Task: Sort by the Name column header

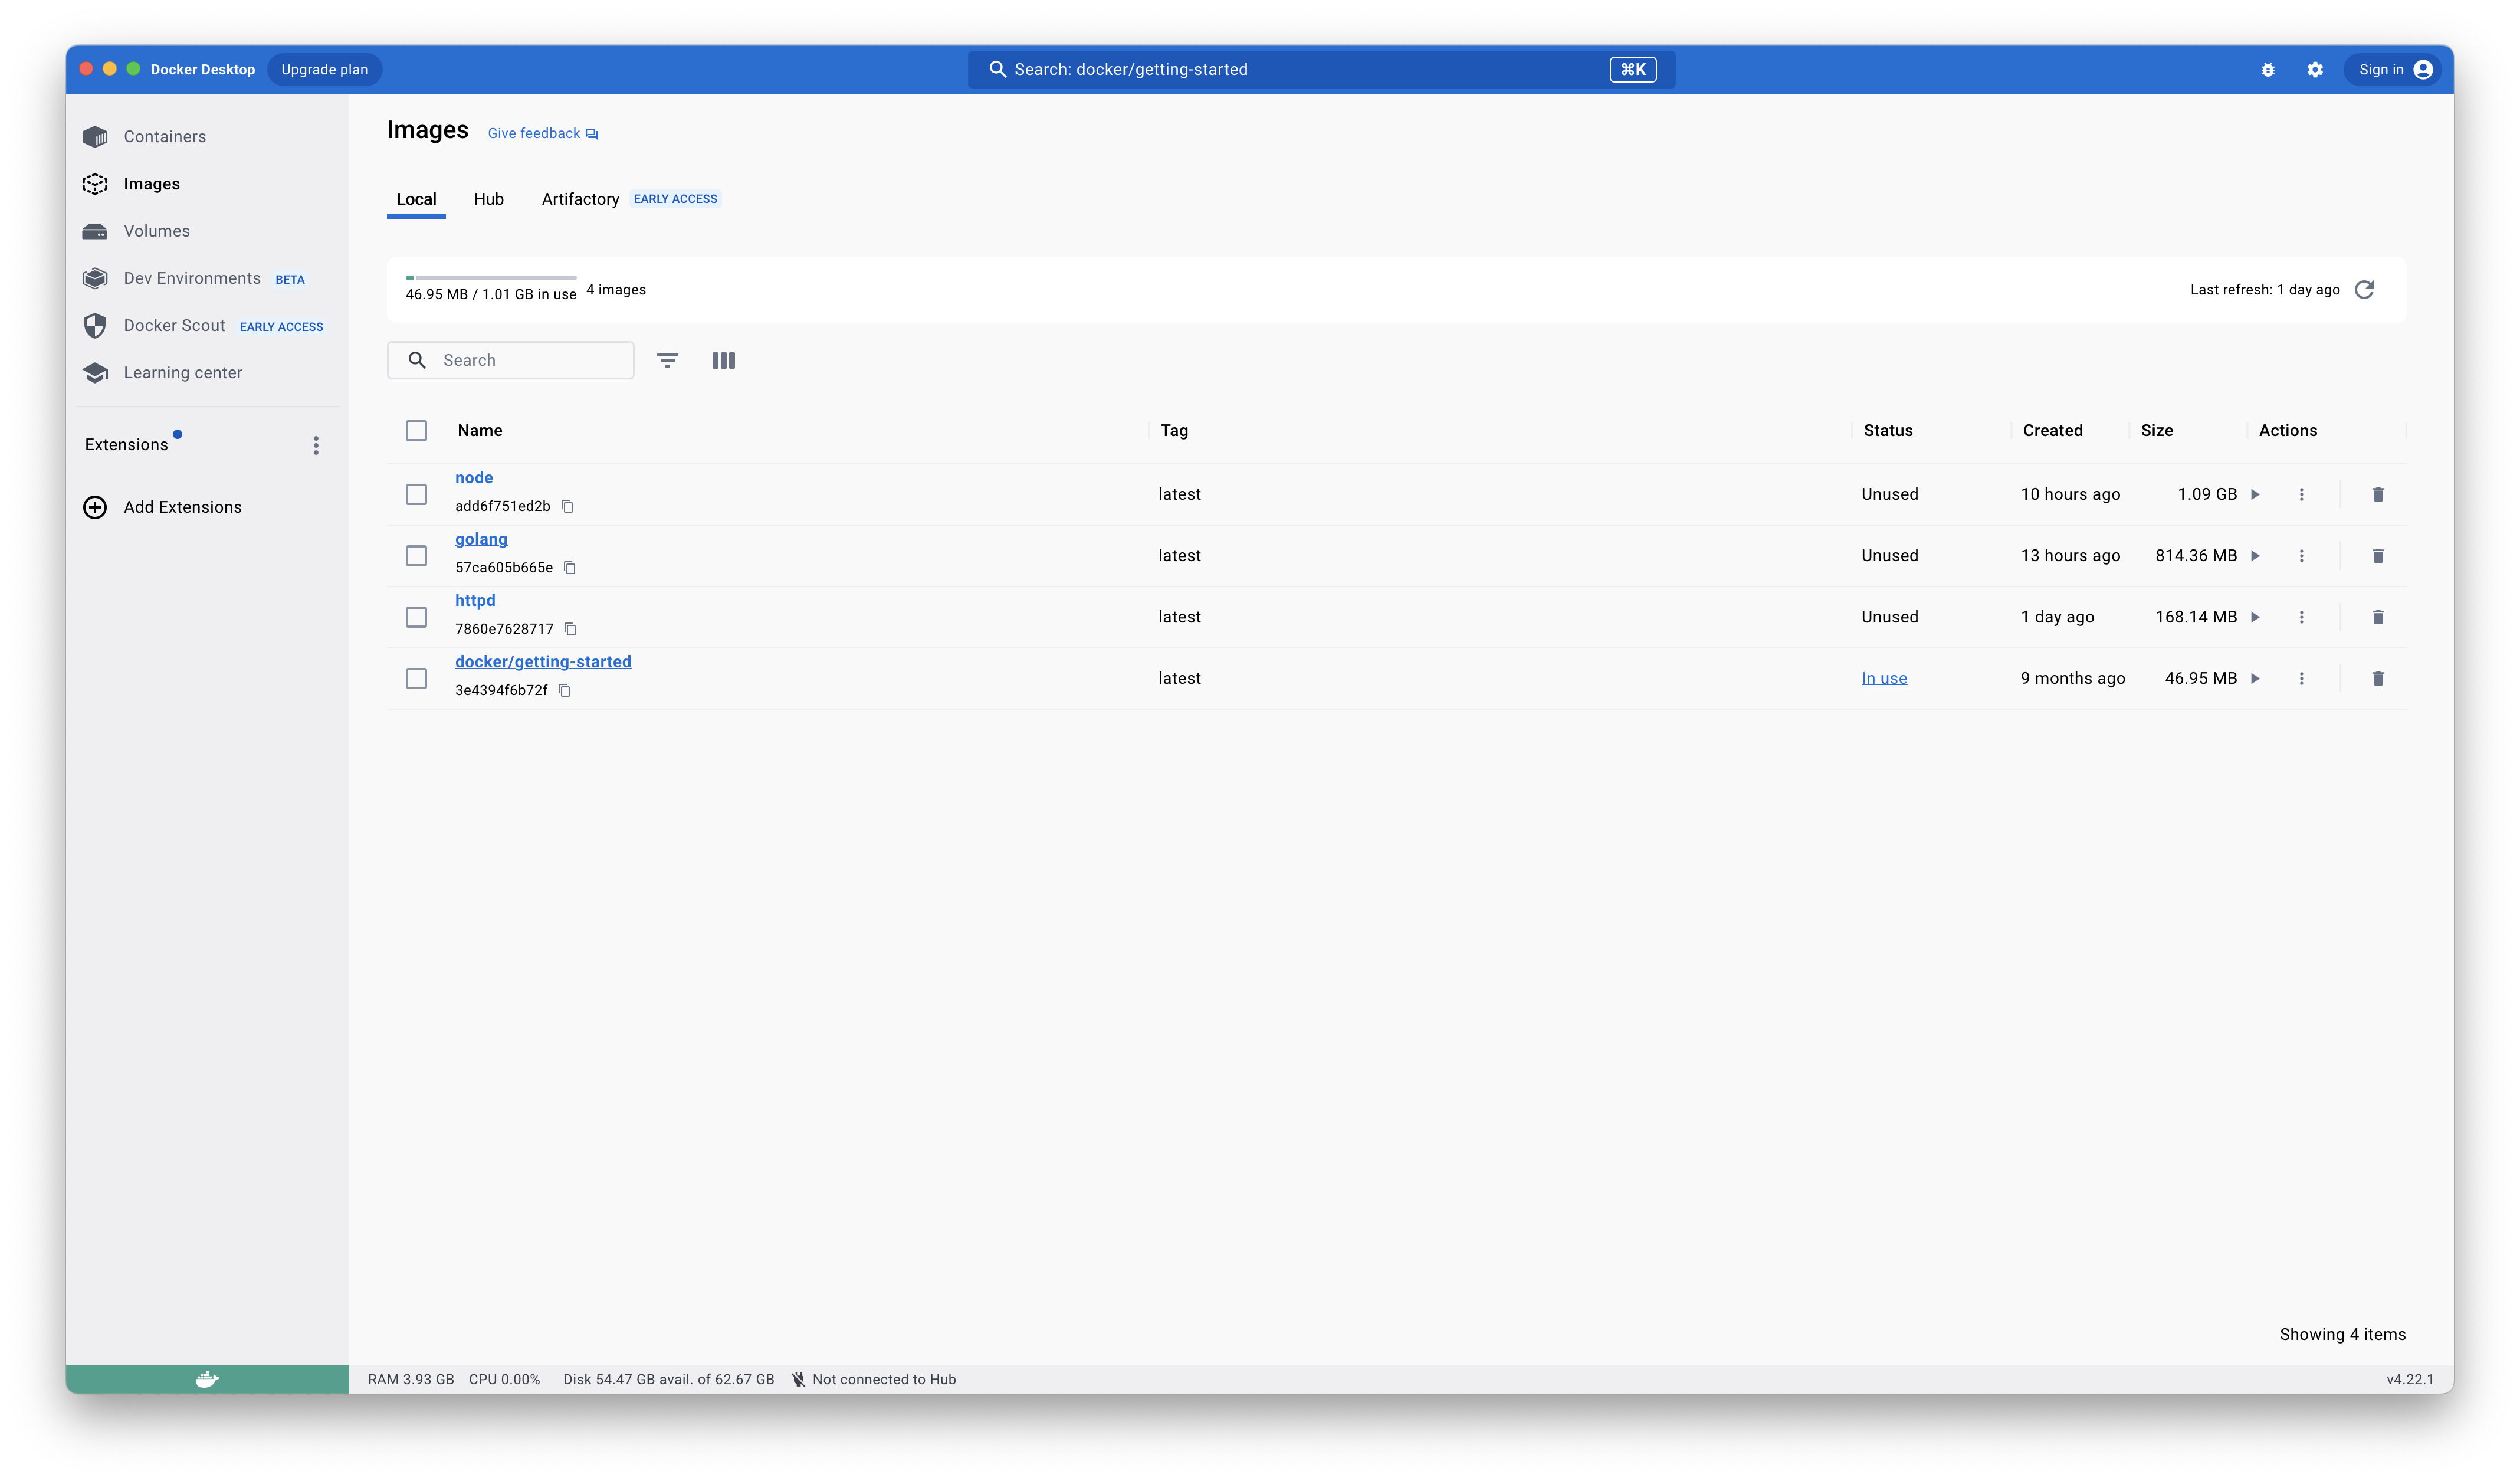Action: (x=480, y=431)
